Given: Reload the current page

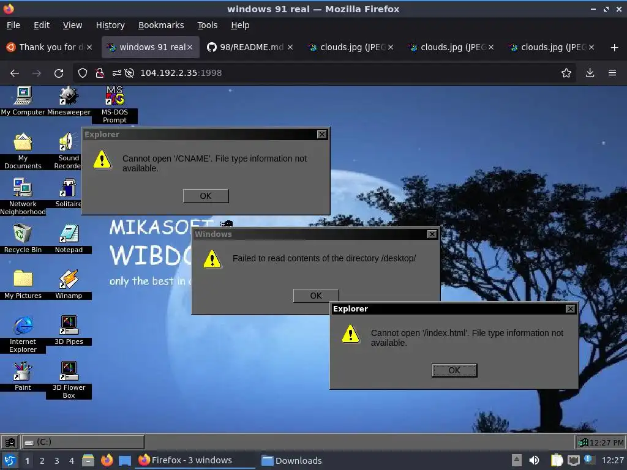Looking at the screenshot, I should (59, 73).
